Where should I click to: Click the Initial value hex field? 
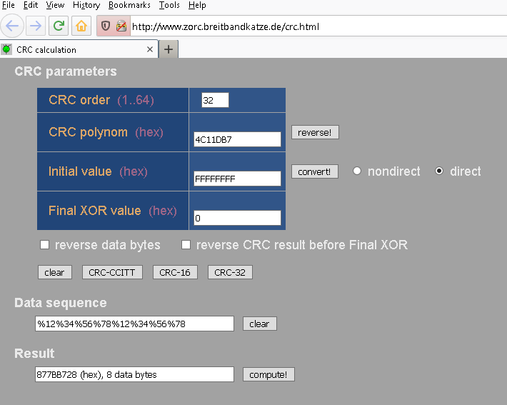click(237, 179)
